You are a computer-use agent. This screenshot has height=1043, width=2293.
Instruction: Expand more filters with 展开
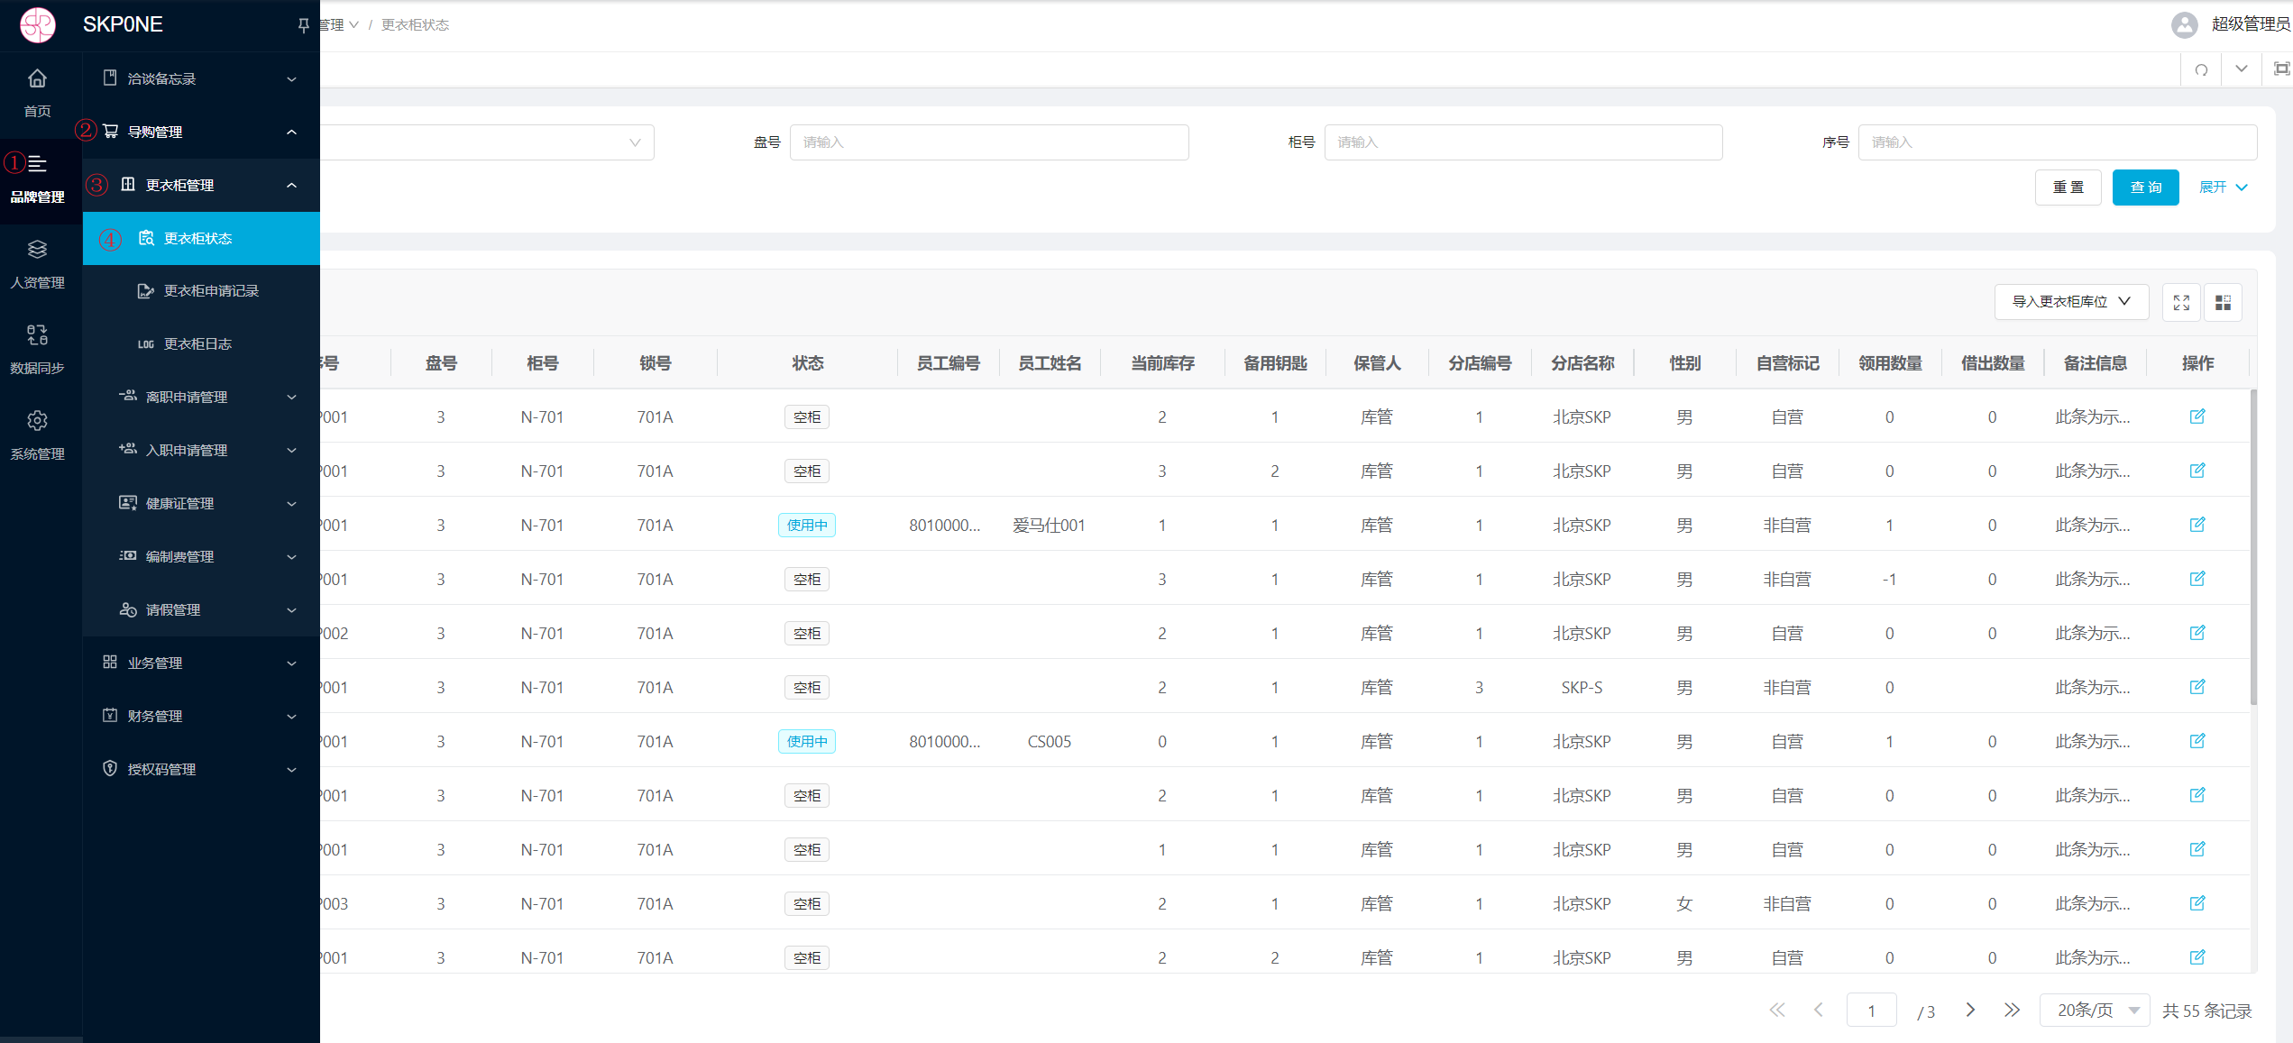(2223, 188)
